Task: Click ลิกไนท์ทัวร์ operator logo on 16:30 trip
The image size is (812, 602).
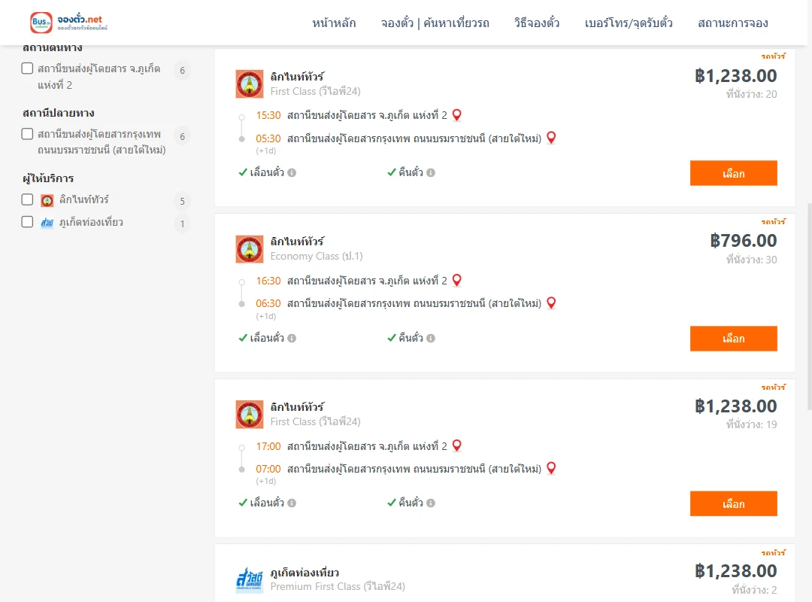Action: [250, 249]
